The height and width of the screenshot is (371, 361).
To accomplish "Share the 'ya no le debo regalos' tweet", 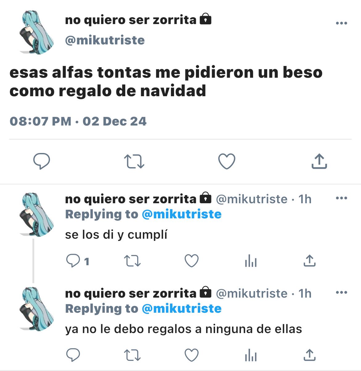I will 309,355.
